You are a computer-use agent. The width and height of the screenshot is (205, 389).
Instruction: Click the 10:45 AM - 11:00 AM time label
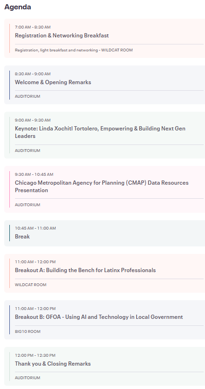click(x=35, y=228)
